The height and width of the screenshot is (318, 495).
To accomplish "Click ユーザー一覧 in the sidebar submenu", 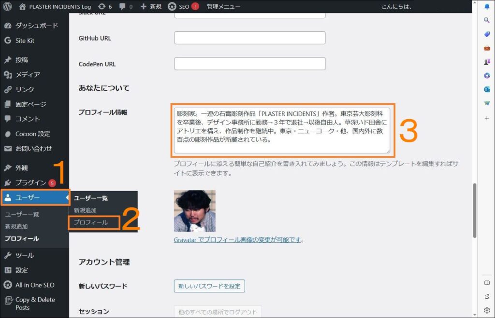I will click(22, 214).
